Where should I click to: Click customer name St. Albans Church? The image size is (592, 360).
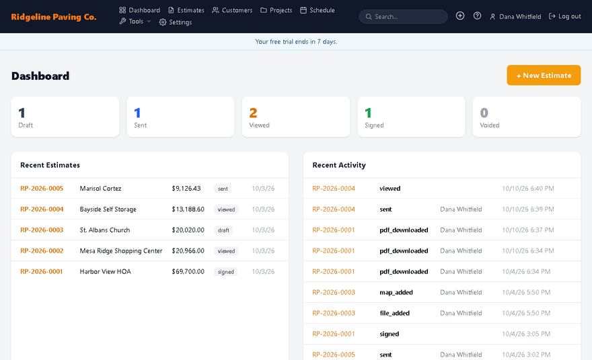click(x=104, y=230)
